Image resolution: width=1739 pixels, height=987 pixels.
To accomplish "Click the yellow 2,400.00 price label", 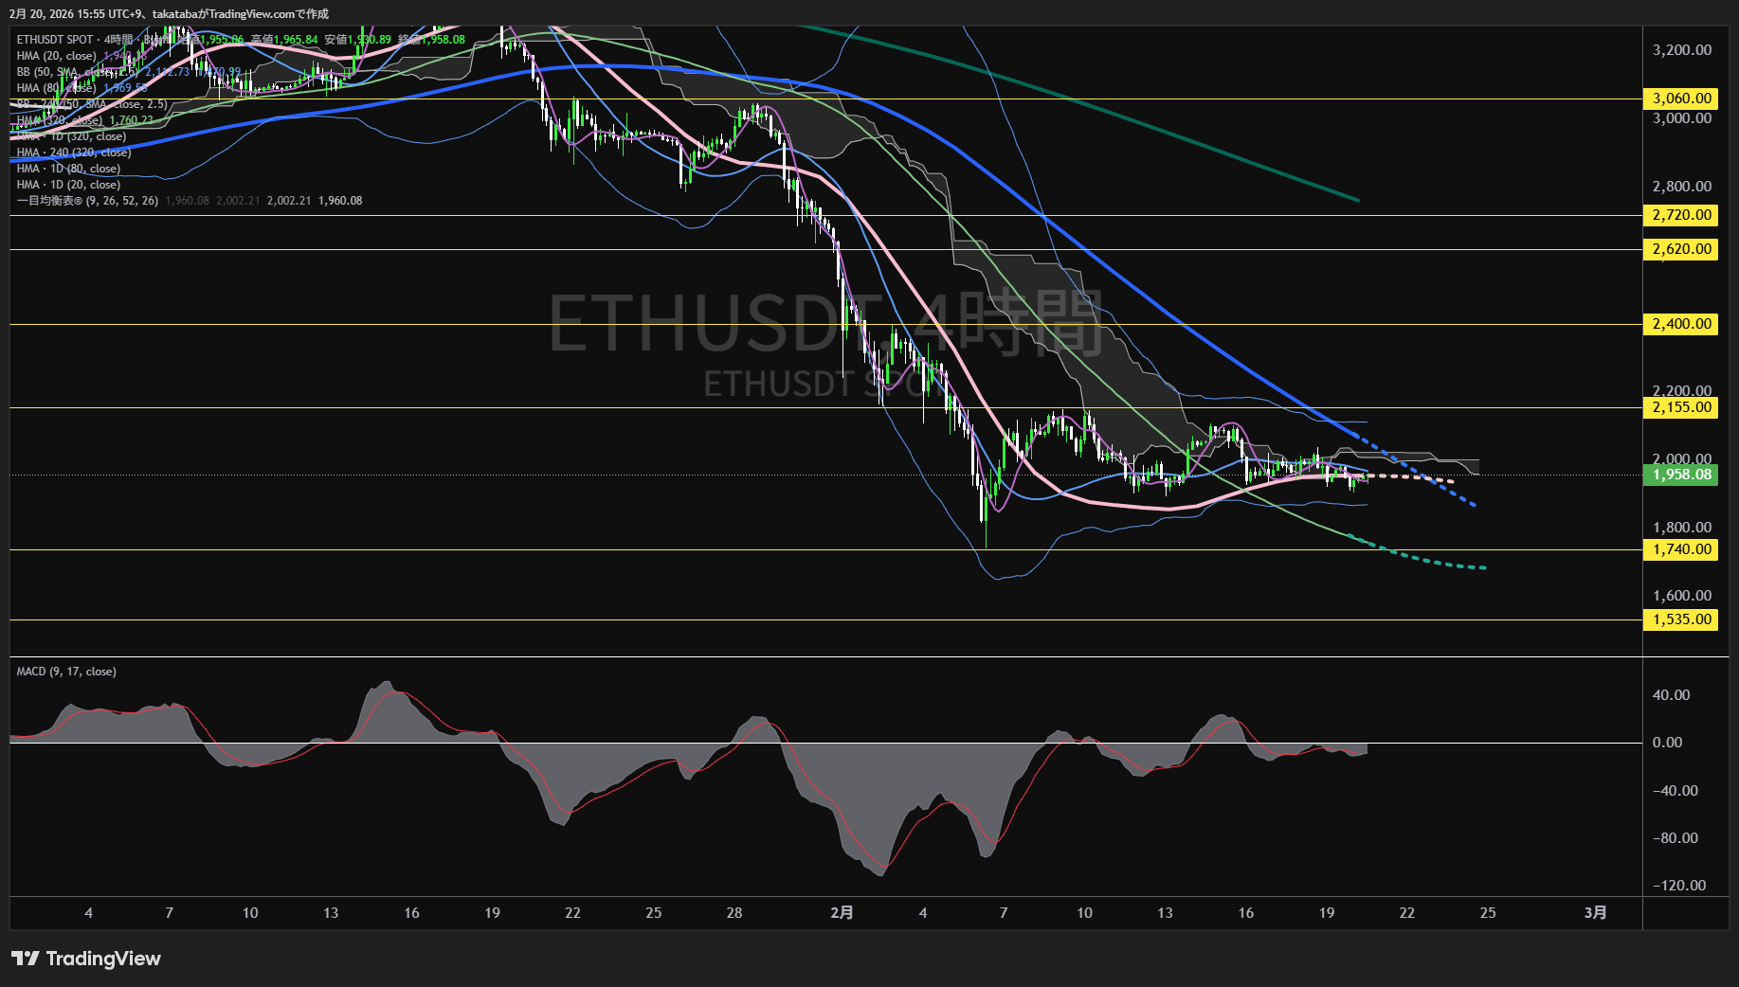I will click(x=1682, y=324).
